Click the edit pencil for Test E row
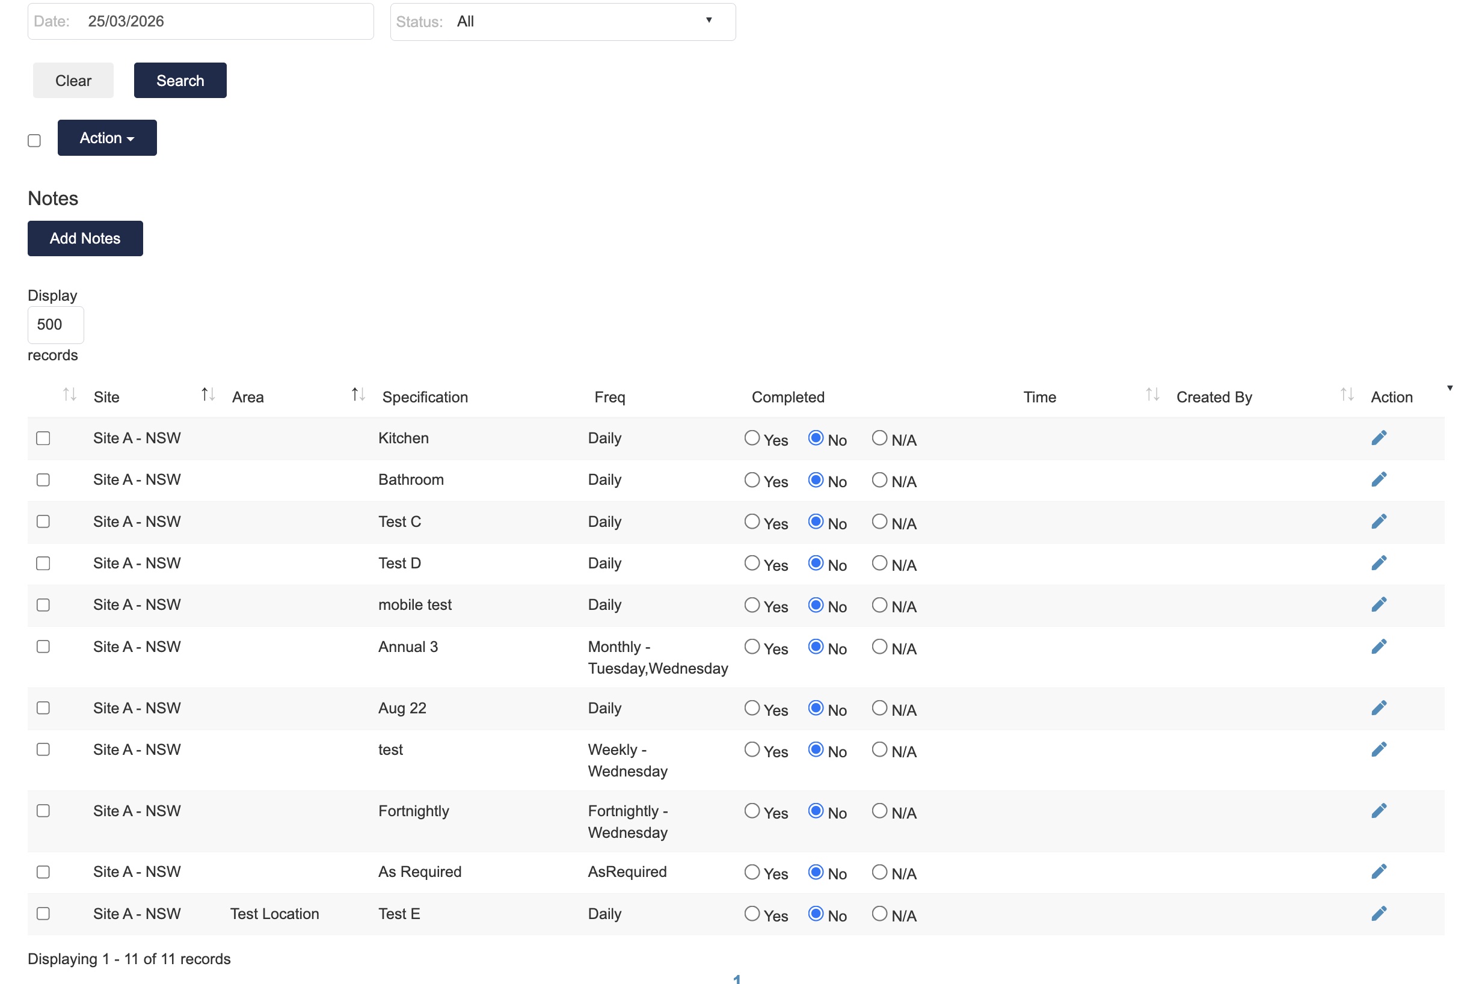Screen dimensions: 1476x984 (x=1379, y=914)
